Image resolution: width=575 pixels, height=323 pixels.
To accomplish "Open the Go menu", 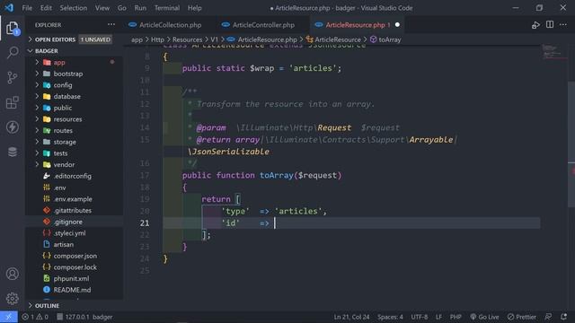I will coord(122,8).
